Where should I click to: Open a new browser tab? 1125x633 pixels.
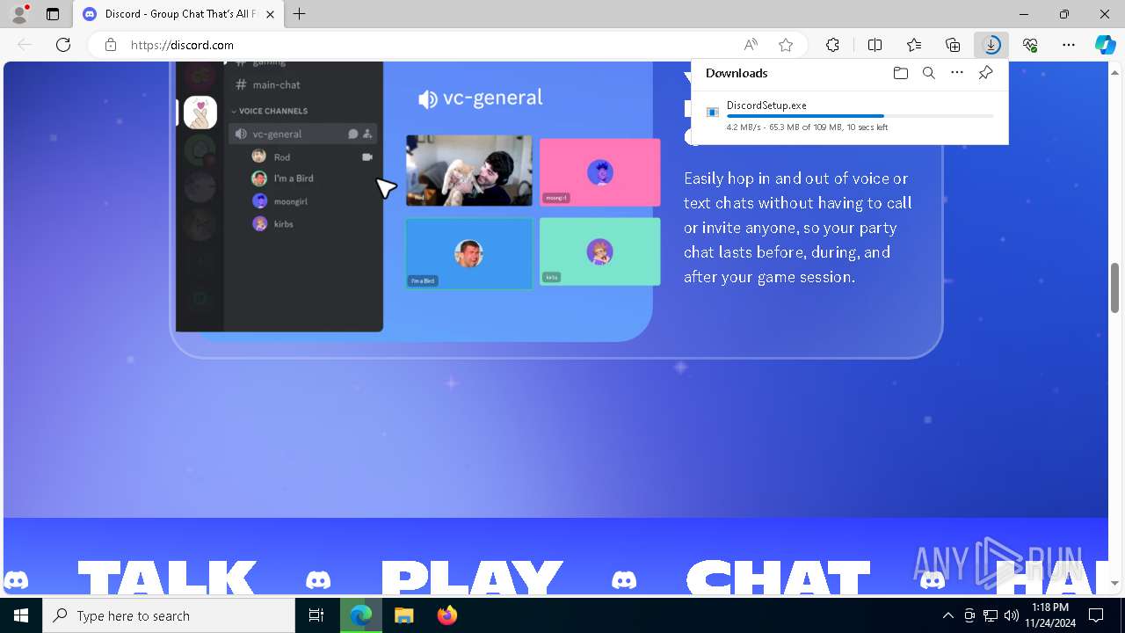pyautogui.click(x=300, y=14)
